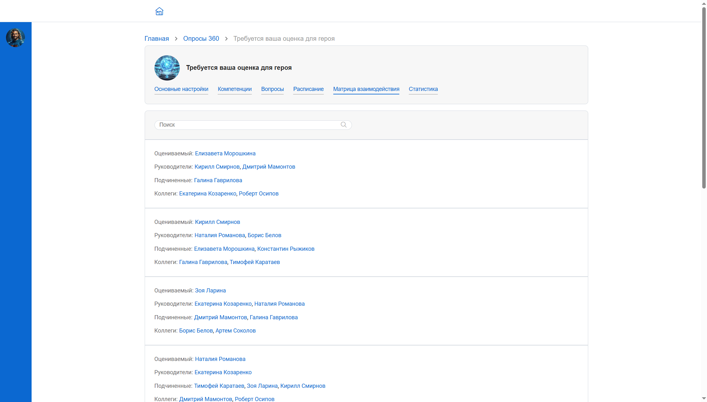This screenshot has width=707, height=402.
Task: Switch to the Компетенции tab
Action: (x=234, y=89)
